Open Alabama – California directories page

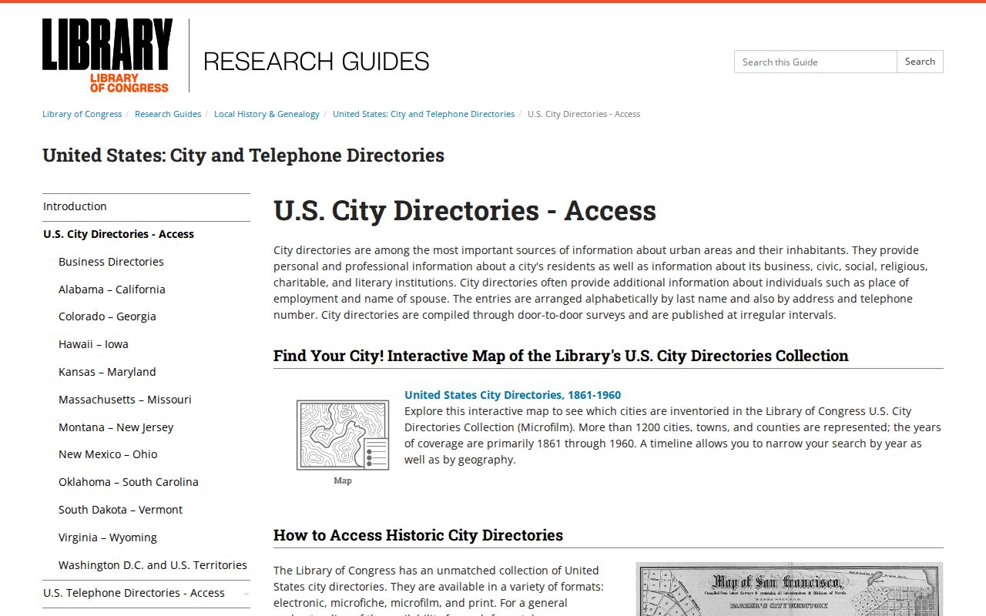coord(112,290)
